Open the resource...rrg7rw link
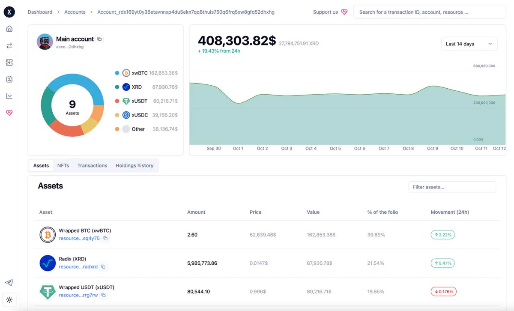The height and width of the screenshot is (311, 514). 78,295
